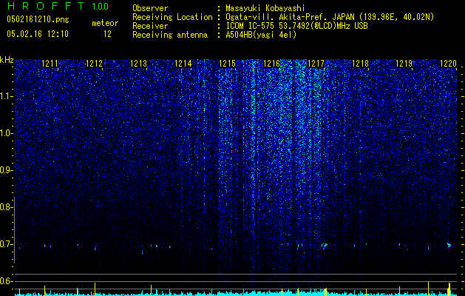This screenshot has width=465, height=296.
Task: Click the bright meteor echo under 1220
Action: click(x=449, y=245)
